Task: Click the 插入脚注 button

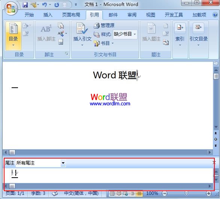Action: point(46,33)
